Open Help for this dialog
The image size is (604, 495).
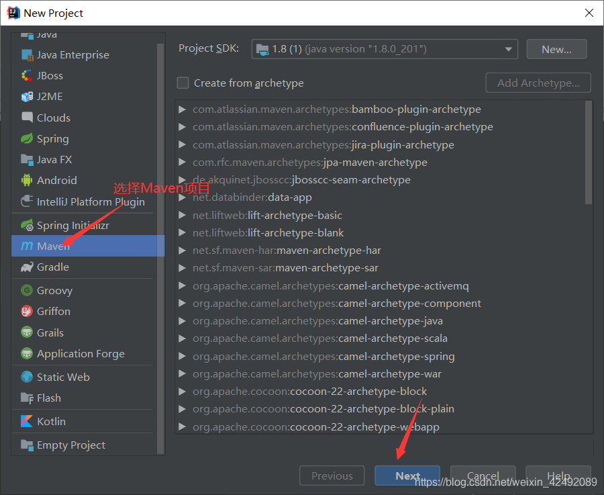click(x=558, y=476)
